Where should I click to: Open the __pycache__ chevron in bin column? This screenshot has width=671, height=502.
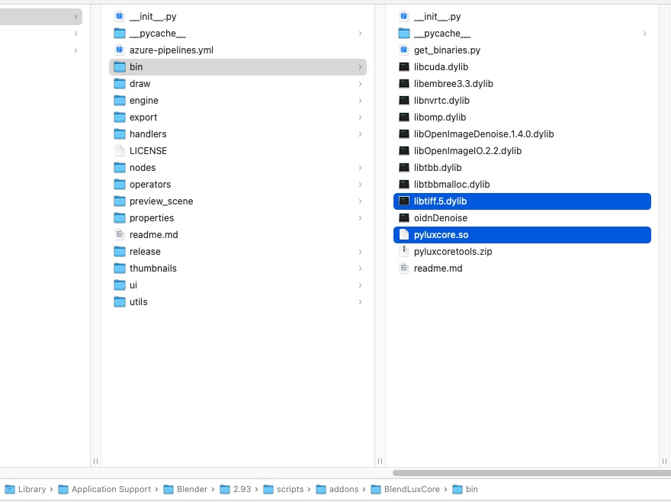pyautogui.click(x=644, y=34)
